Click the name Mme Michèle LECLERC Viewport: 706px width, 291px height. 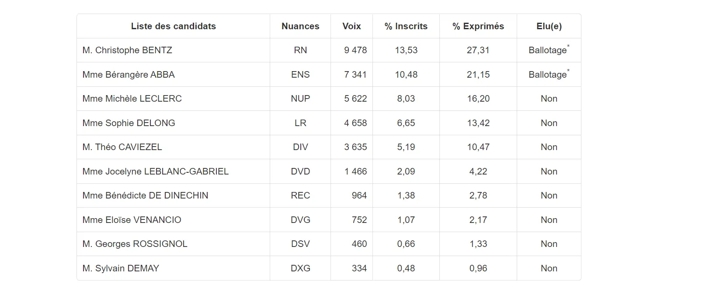(x=132, y=99)
